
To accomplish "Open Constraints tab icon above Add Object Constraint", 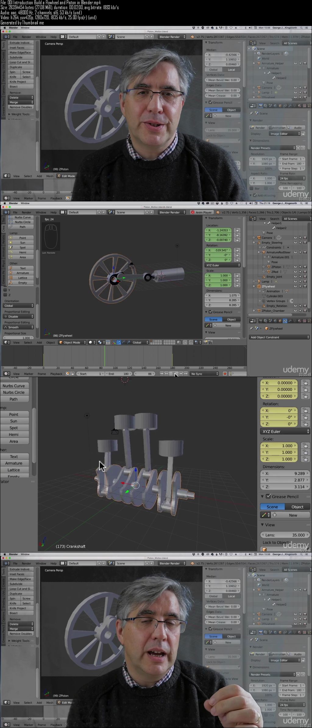I will [285, 321].
